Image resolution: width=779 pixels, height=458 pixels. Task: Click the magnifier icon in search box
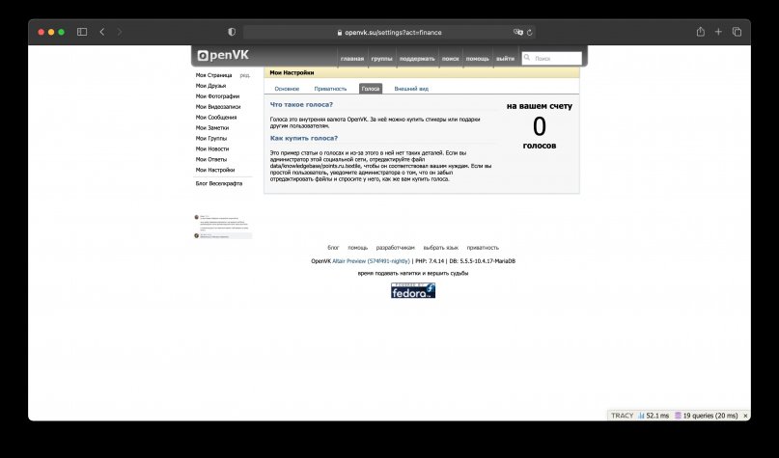(527, 58)
